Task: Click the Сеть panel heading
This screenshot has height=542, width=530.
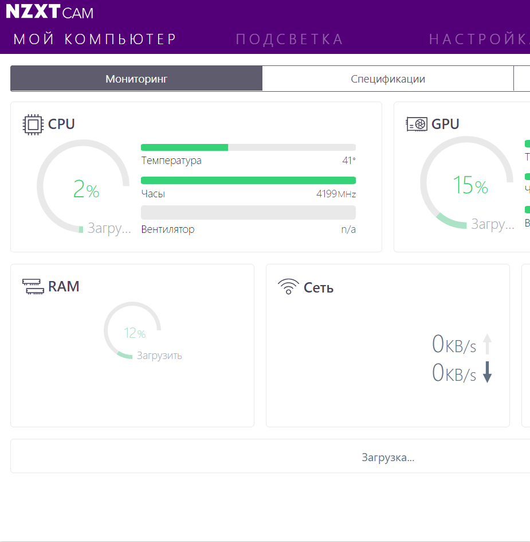Action: coord(318,287)
